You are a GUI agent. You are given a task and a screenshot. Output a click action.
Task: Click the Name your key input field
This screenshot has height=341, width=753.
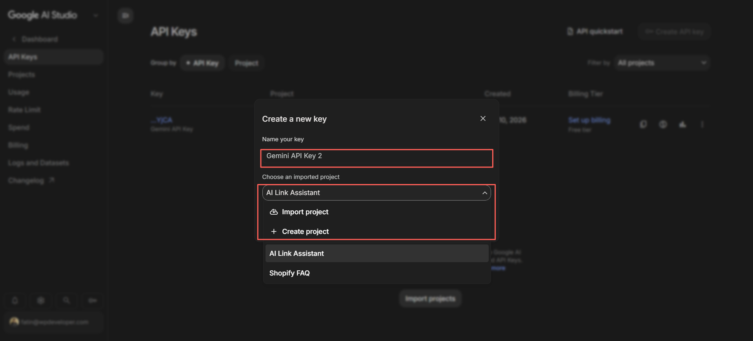click(376, 156)
